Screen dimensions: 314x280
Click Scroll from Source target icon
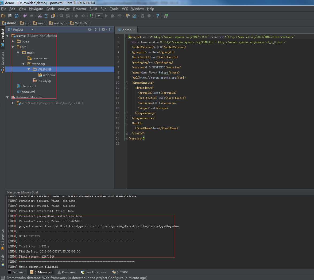(90, 29)
